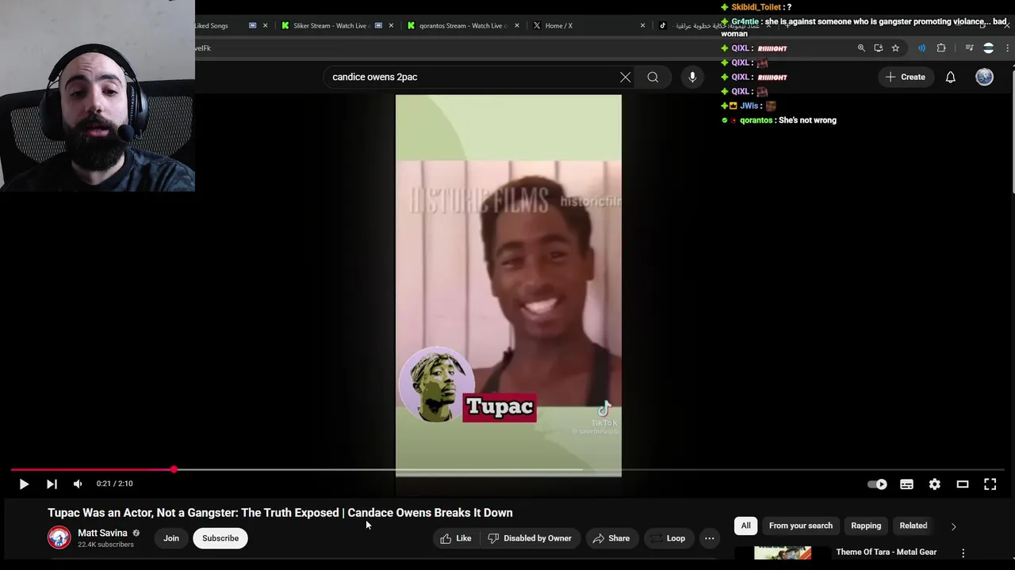Open more actions three-dot menu
Screen dimensions: 1015x570
point(710,538)
